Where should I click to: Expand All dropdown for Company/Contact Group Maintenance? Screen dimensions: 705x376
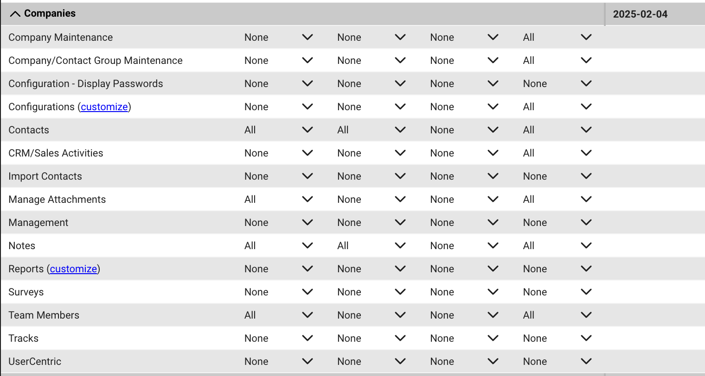pos(557,61)
